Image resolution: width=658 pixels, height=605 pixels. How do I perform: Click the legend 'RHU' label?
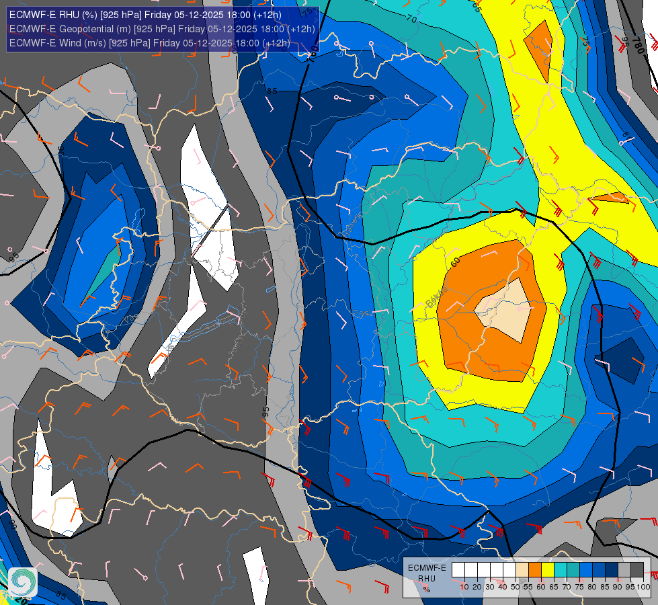coord(427,579)
